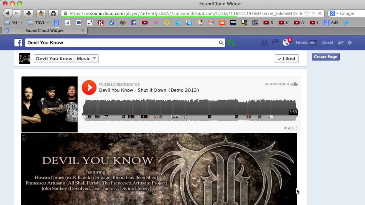Open the YouTube bookmark labeled A
The height and width of the screenshot is (205, 365).
(x=299, y=22)
